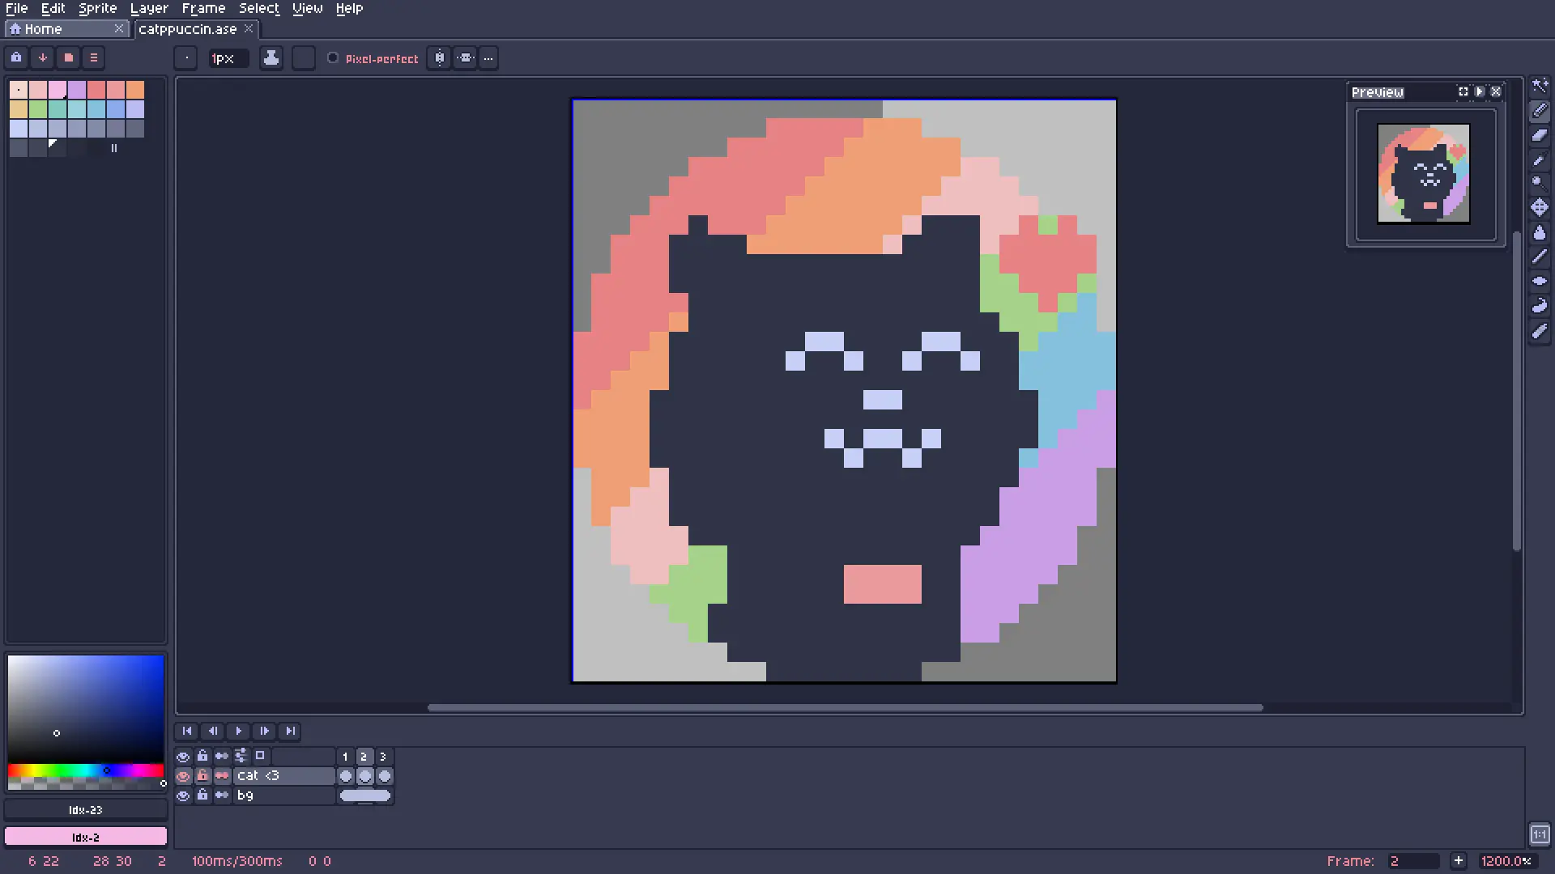Viewport: 1555px width, 874px height.
Task: Open the brush type selector
Action: click(186, 58)
